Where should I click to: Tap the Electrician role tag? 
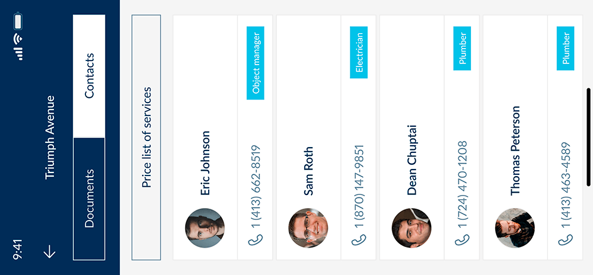[x=359, y=52]
